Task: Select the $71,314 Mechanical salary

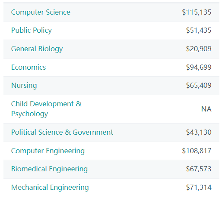Action: click(x=199, y=187)
